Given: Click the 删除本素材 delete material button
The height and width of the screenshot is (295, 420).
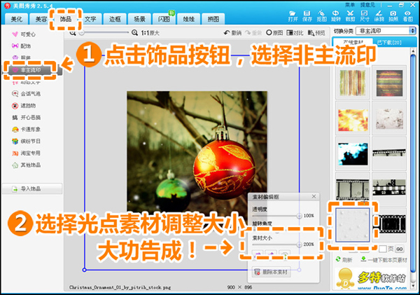Looking at the screenshot, I should click(274, 272).
